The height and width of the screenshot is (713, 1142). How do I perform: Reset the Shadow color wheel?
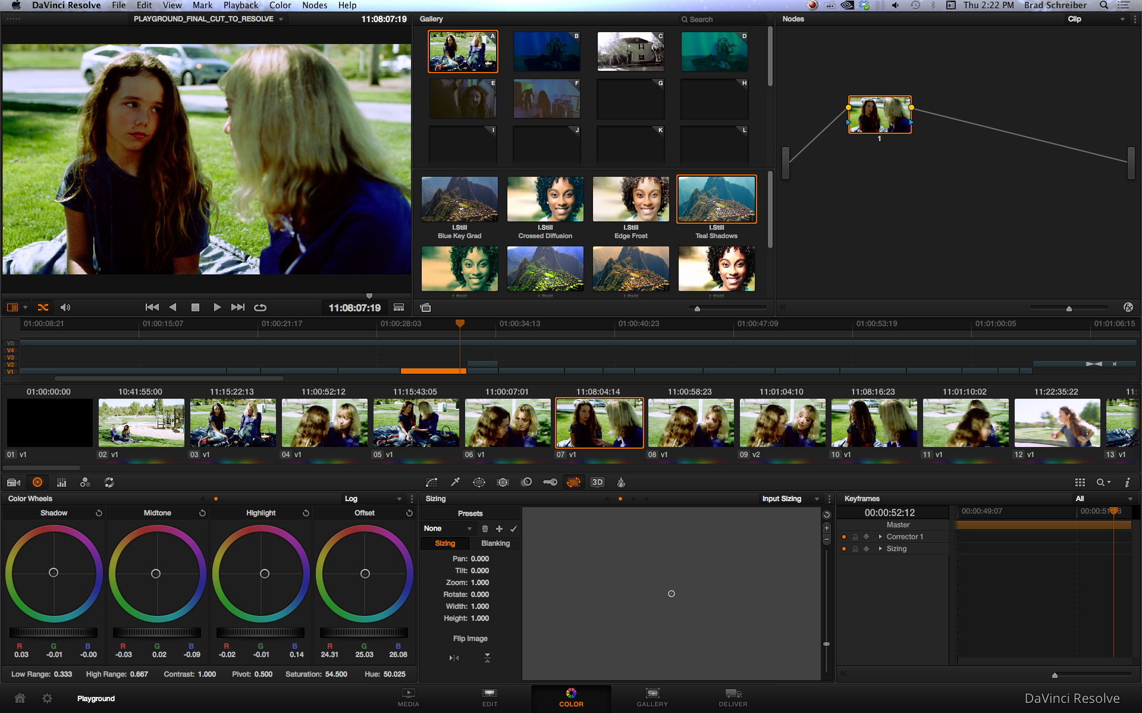(99, 513)
